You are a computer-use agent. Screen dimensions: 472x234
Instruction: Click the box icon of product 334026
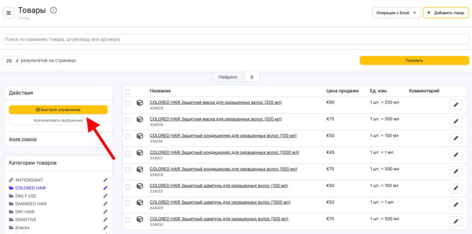140,120
